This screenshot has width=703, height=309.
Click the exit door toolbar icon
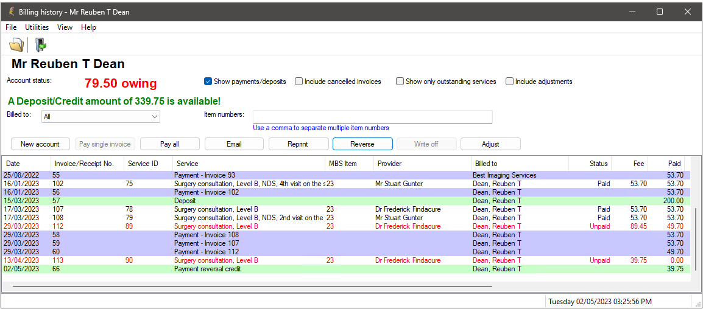click(x=41, y=45)
